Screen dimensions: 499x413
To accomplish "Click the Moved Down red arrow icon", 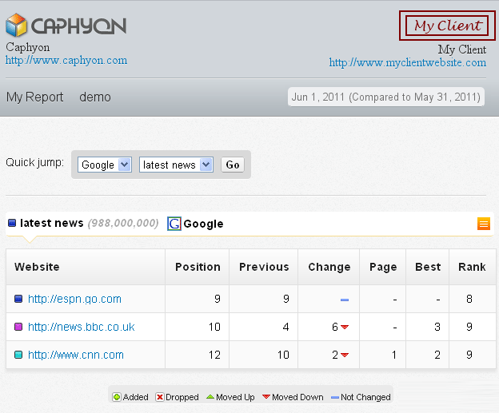I will tap(266, 397).
